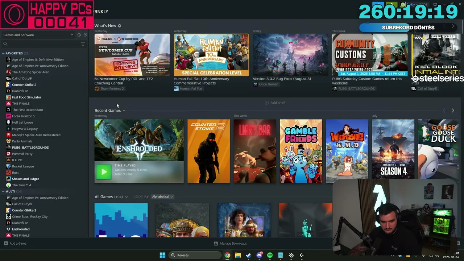Open Liar's Bar cover in Recent Games
This screenshot has height=261, width=464.
tap(255, 151)
